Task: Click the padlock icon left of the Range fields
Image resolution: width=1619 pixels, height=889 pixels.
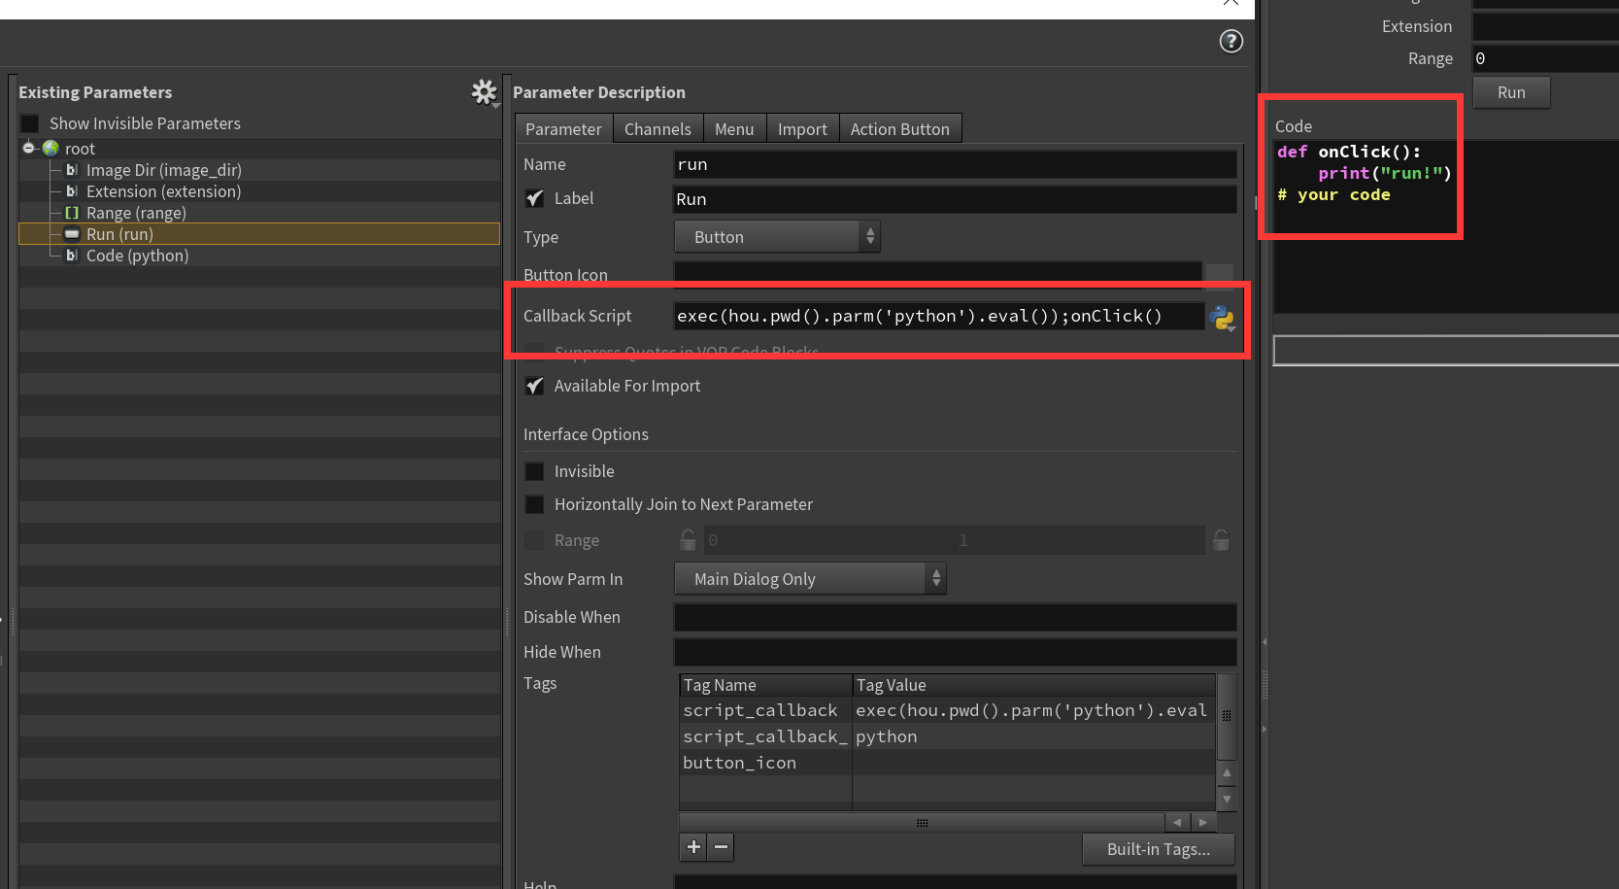Action: (687, 540)
